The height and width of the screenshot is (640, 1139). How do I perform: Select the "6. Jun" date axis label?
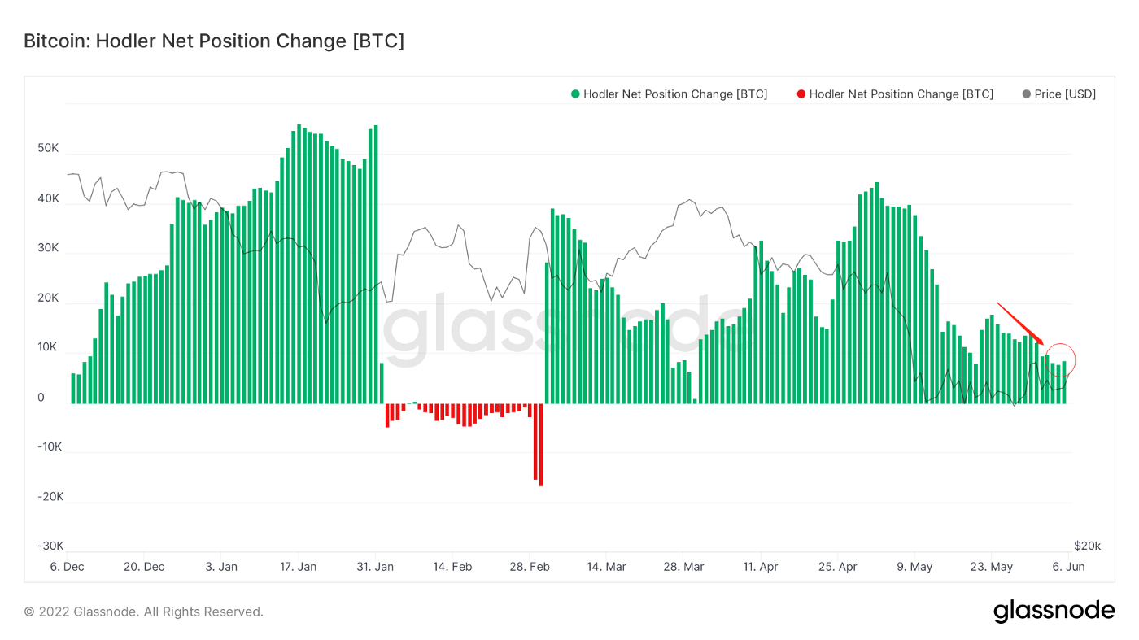click(1069, 567)
